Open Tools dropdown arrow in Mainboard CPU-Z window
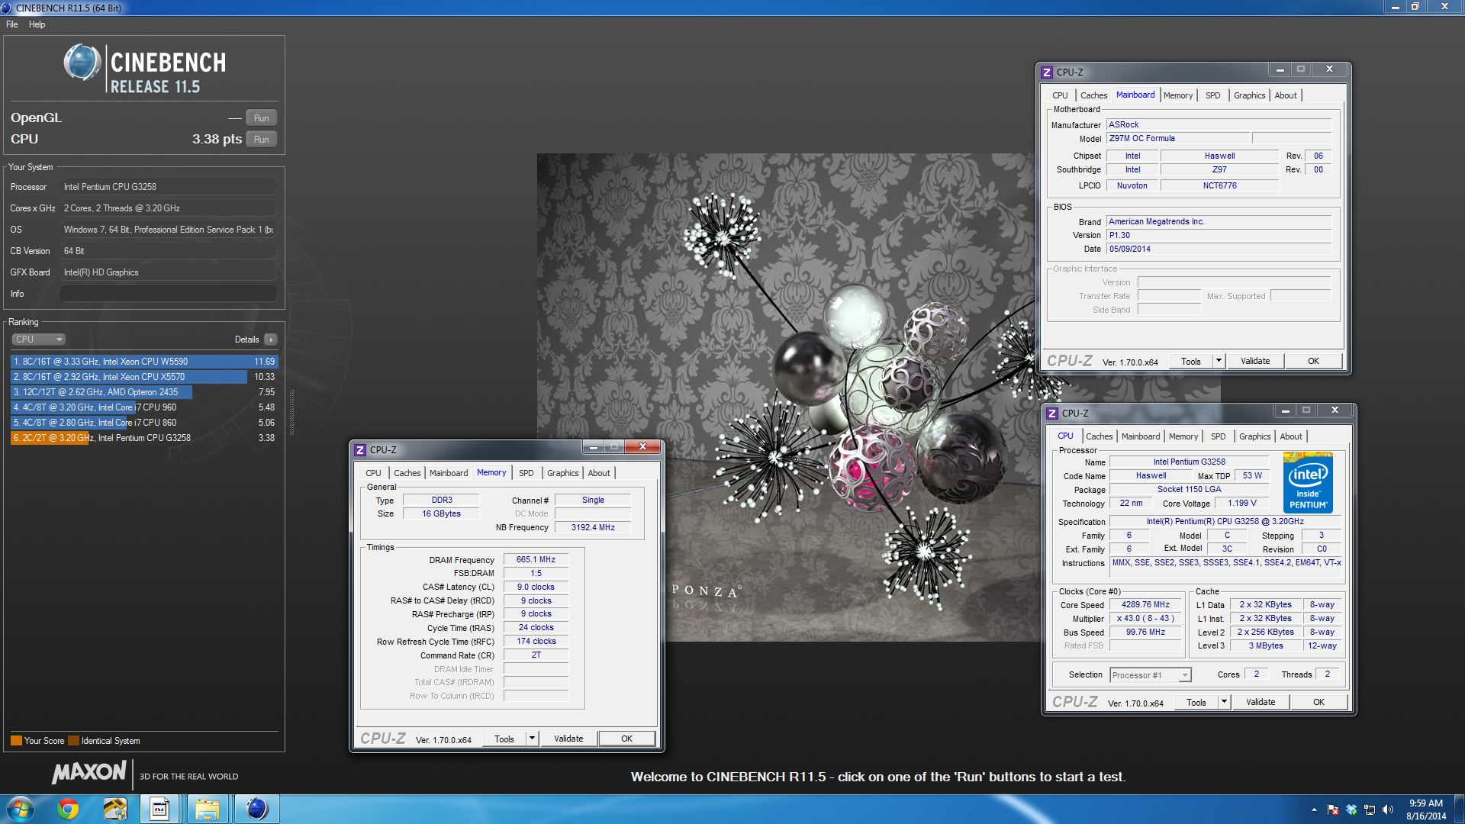This screenshot has width=1465, height=824. coord(1219,361)
